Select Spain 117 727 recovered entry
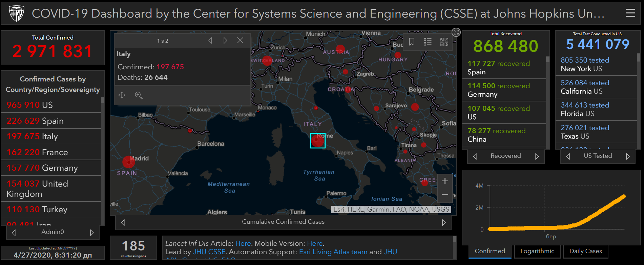The height and width of the screenshot is (265, 644). (504, 68)
